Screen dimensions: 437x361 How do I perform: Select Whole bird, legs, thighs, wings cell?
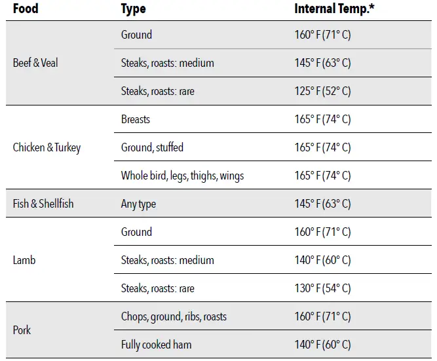[x=182, y=176]
